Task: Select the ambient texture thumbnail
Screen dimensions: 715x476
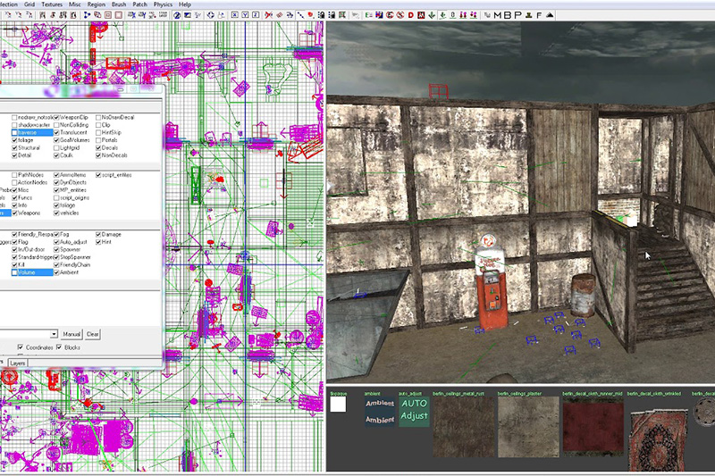Action: tap(379, 412)
